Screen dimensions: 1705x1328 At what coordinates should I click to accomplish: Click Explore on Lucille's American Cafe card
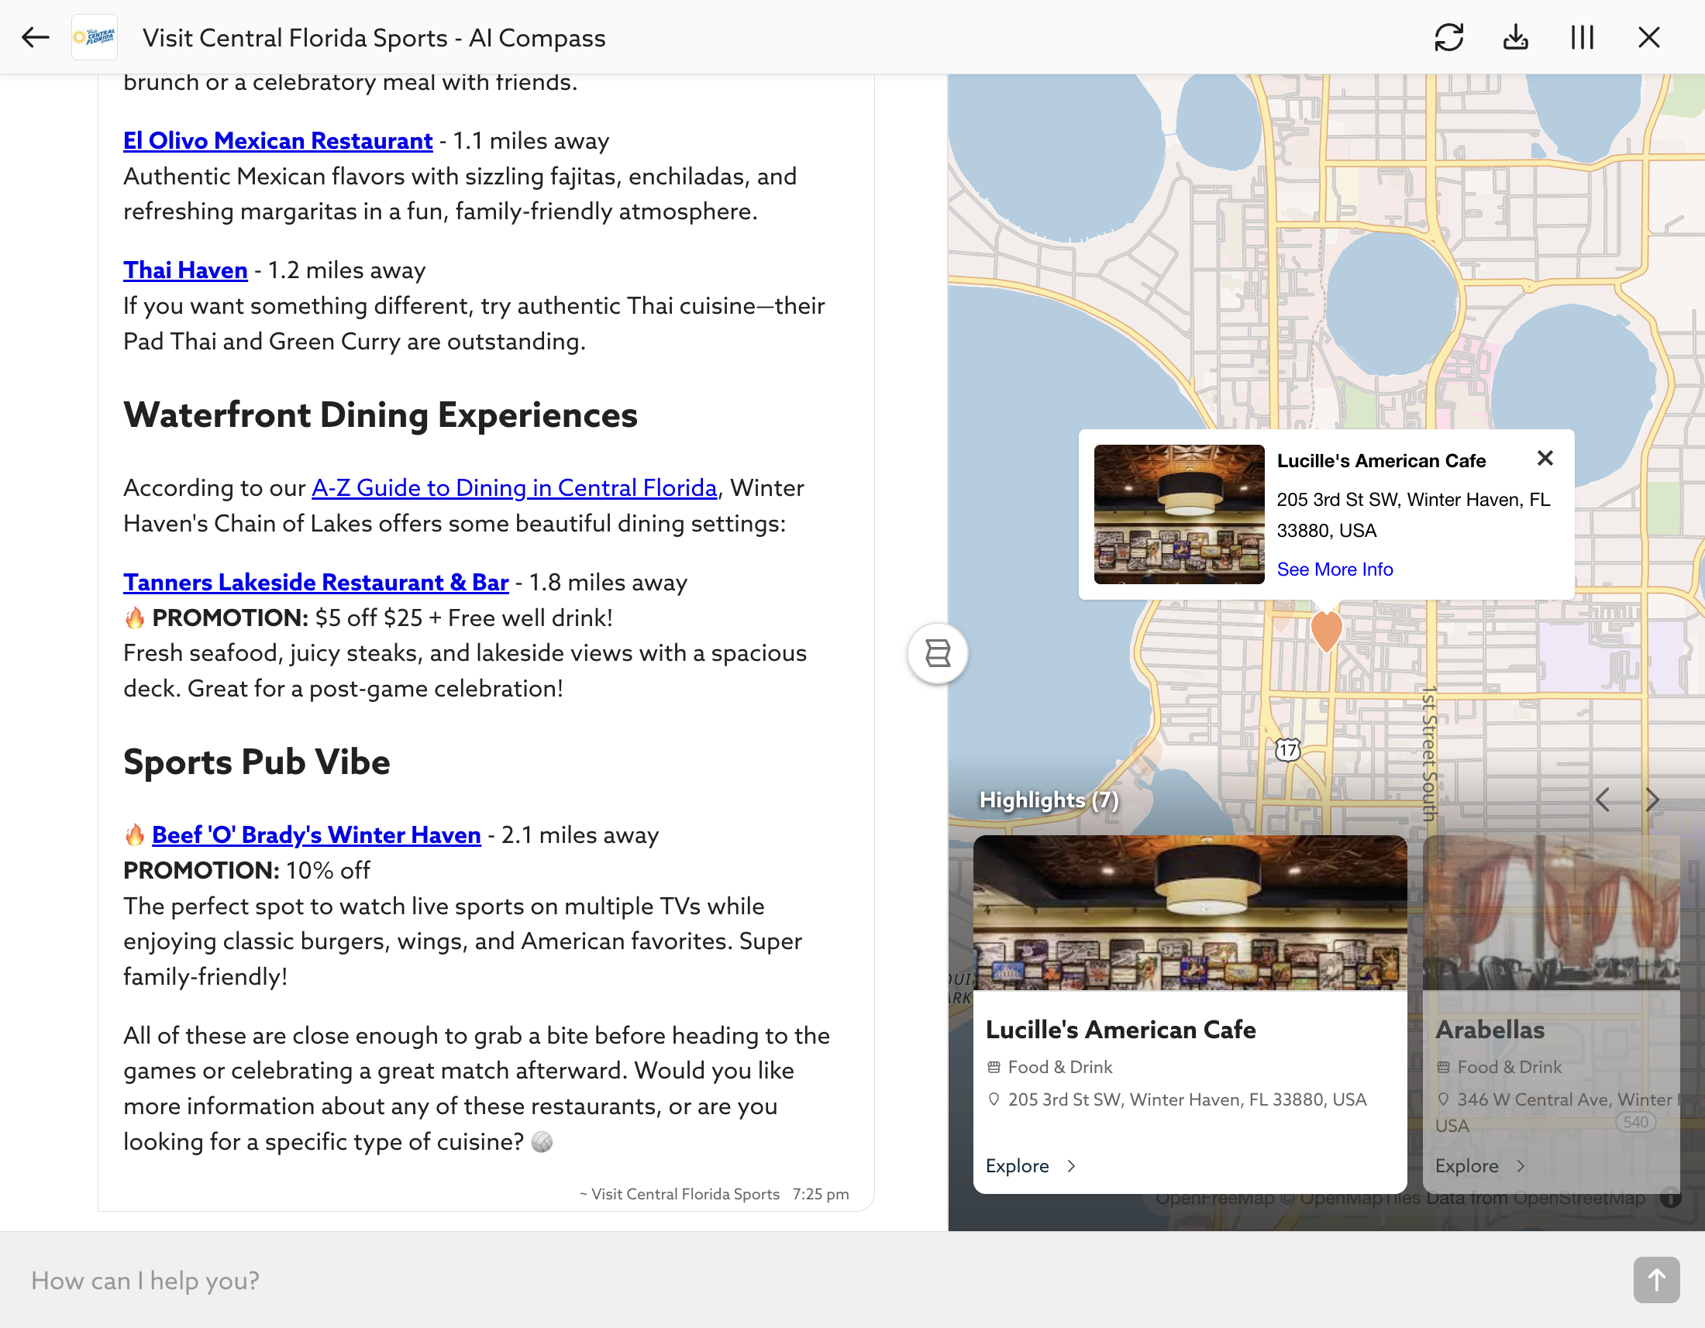click(x=1032, y=1166)
